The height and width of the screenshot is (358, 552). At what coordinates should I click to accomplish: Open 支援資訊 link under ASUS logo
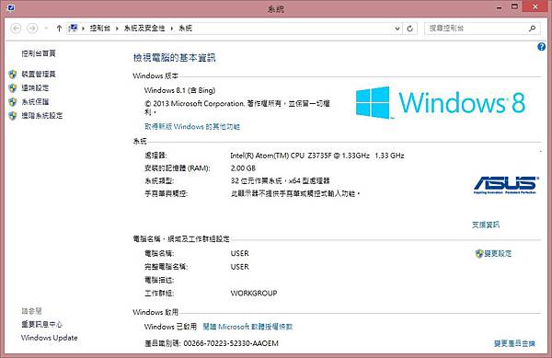point(486,225)
